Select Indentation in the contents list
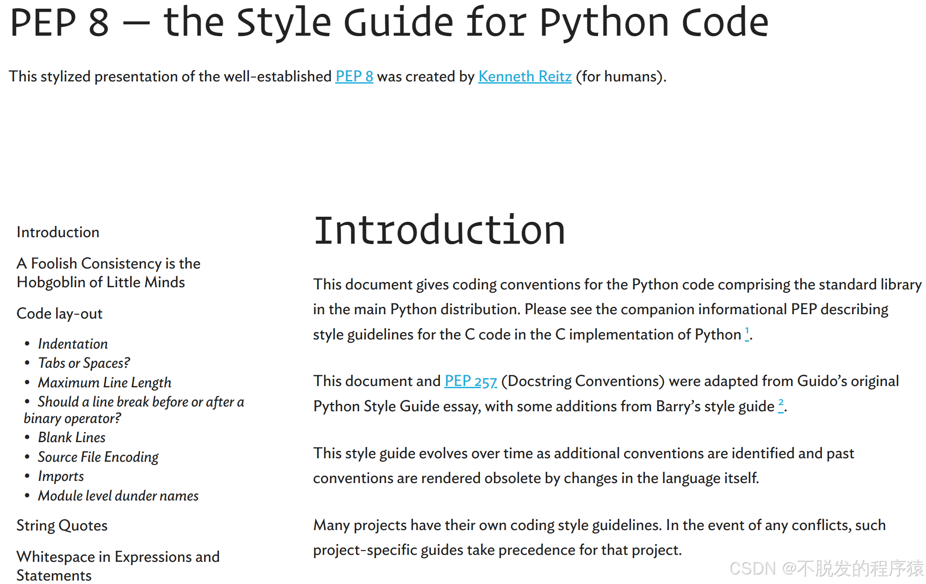 73,344
